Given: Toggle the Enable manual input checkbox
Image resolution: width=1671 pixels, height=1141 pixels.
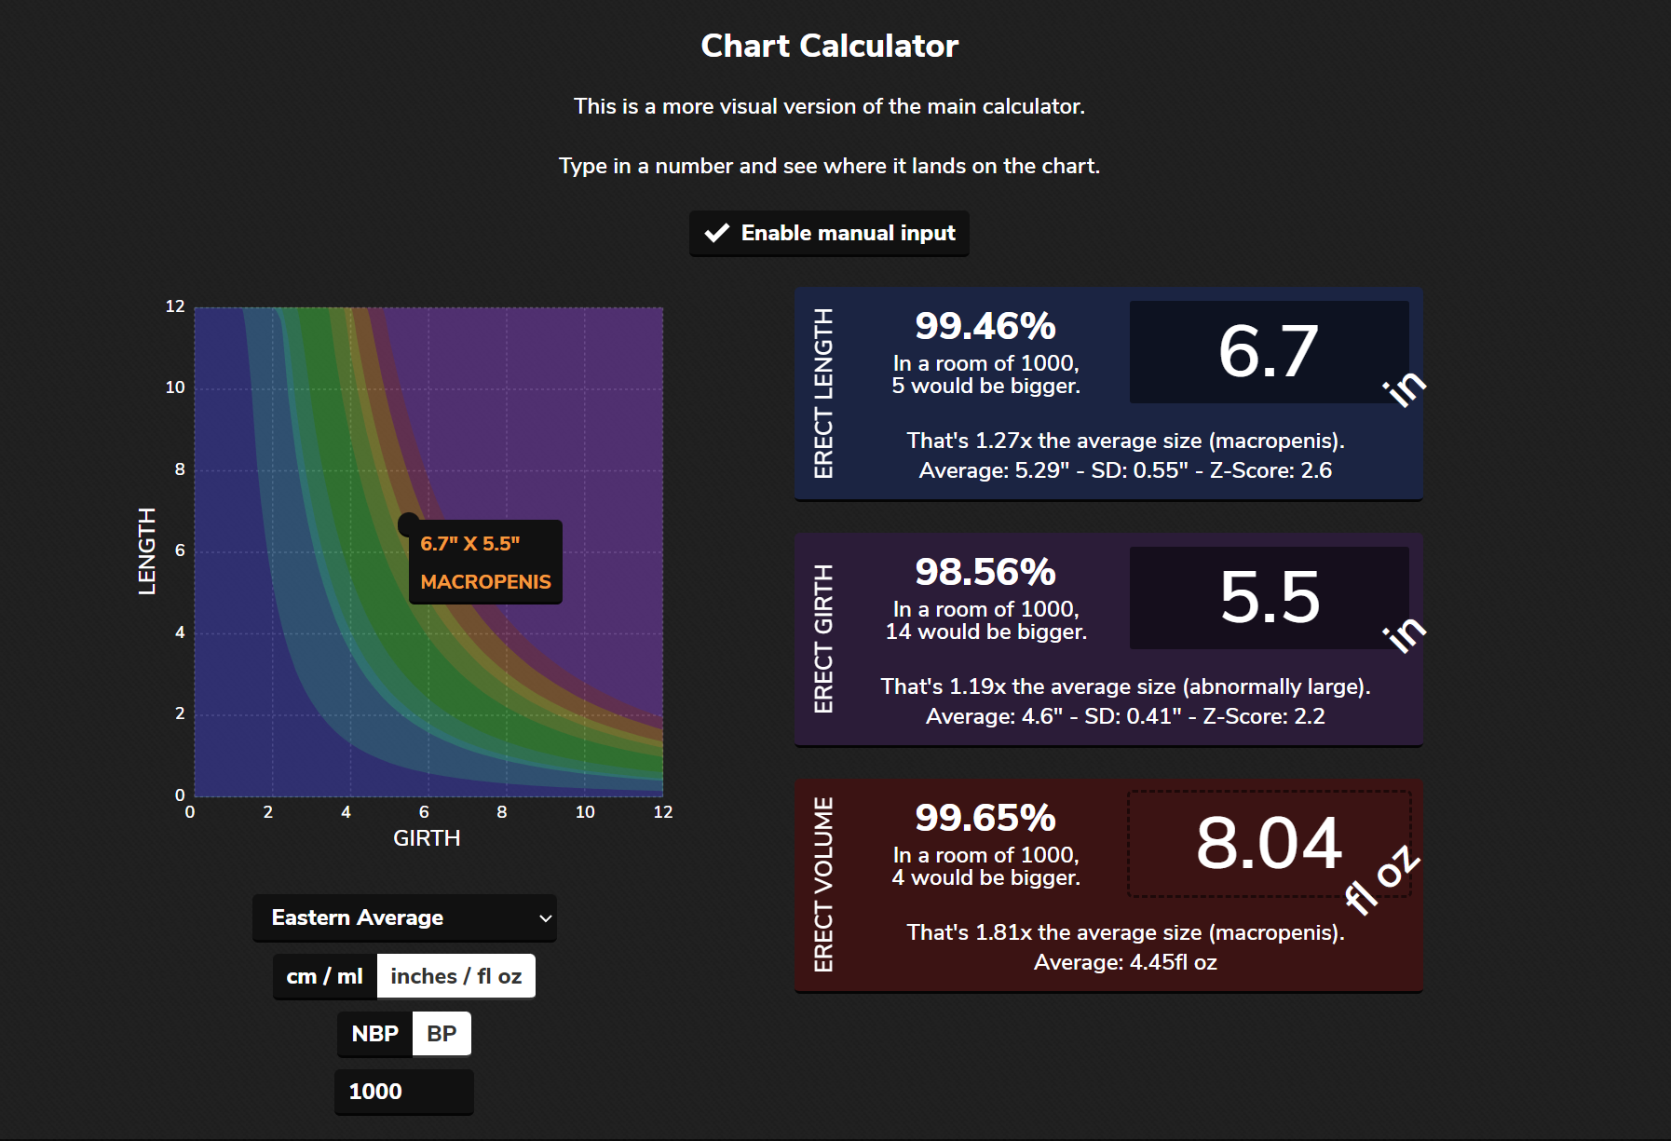Looking at the screenshot, I should click(x=829, y=233).
